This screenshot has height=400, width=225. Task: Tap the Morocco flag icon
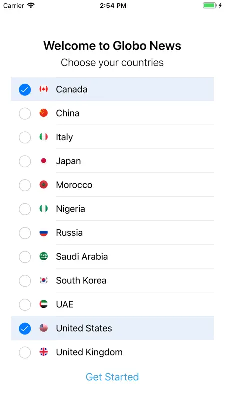click(44, 184)
